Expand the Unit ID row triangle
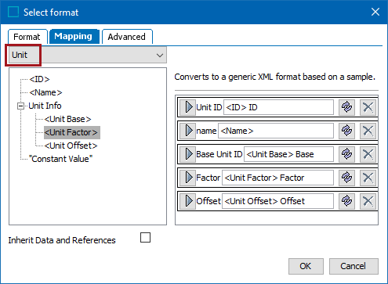Image resolution: width=388 pixels, height=284 pixels. coord(188,107)
